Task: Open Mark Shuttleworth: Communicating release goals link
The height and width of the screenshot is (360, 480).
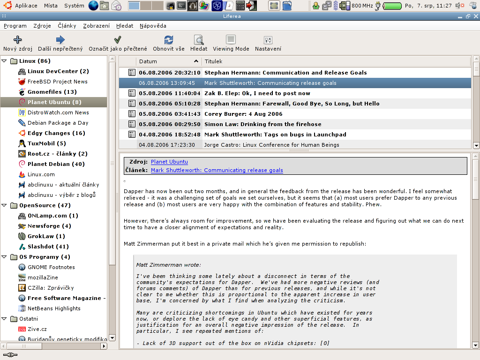Action: (x=217, y=170)
